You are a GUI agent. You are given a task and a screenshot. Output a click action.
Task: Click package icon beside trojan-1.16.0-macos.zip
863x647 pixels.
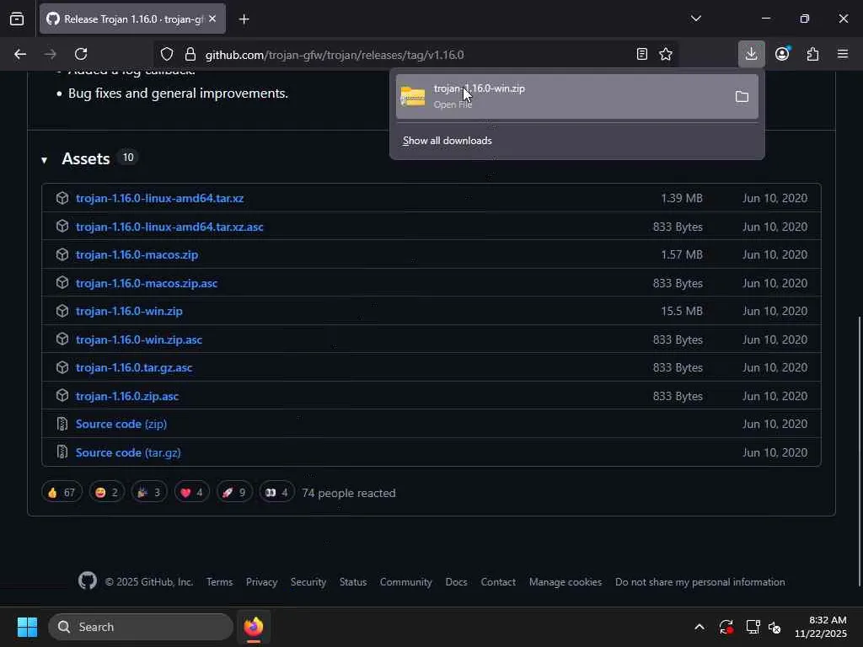(62, 254)
